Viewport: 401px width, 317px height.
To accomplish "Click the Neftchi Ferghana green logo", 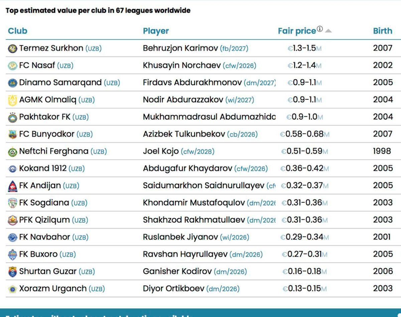I will 12,152.
